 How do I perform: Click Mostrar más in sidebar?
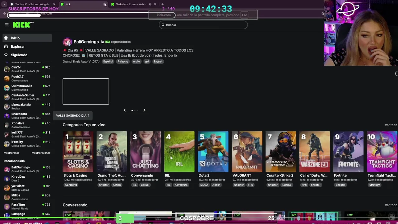[x=12, y=153]
